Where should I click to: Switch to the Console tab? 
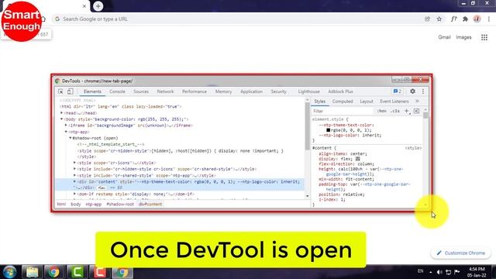pos(117,91)
